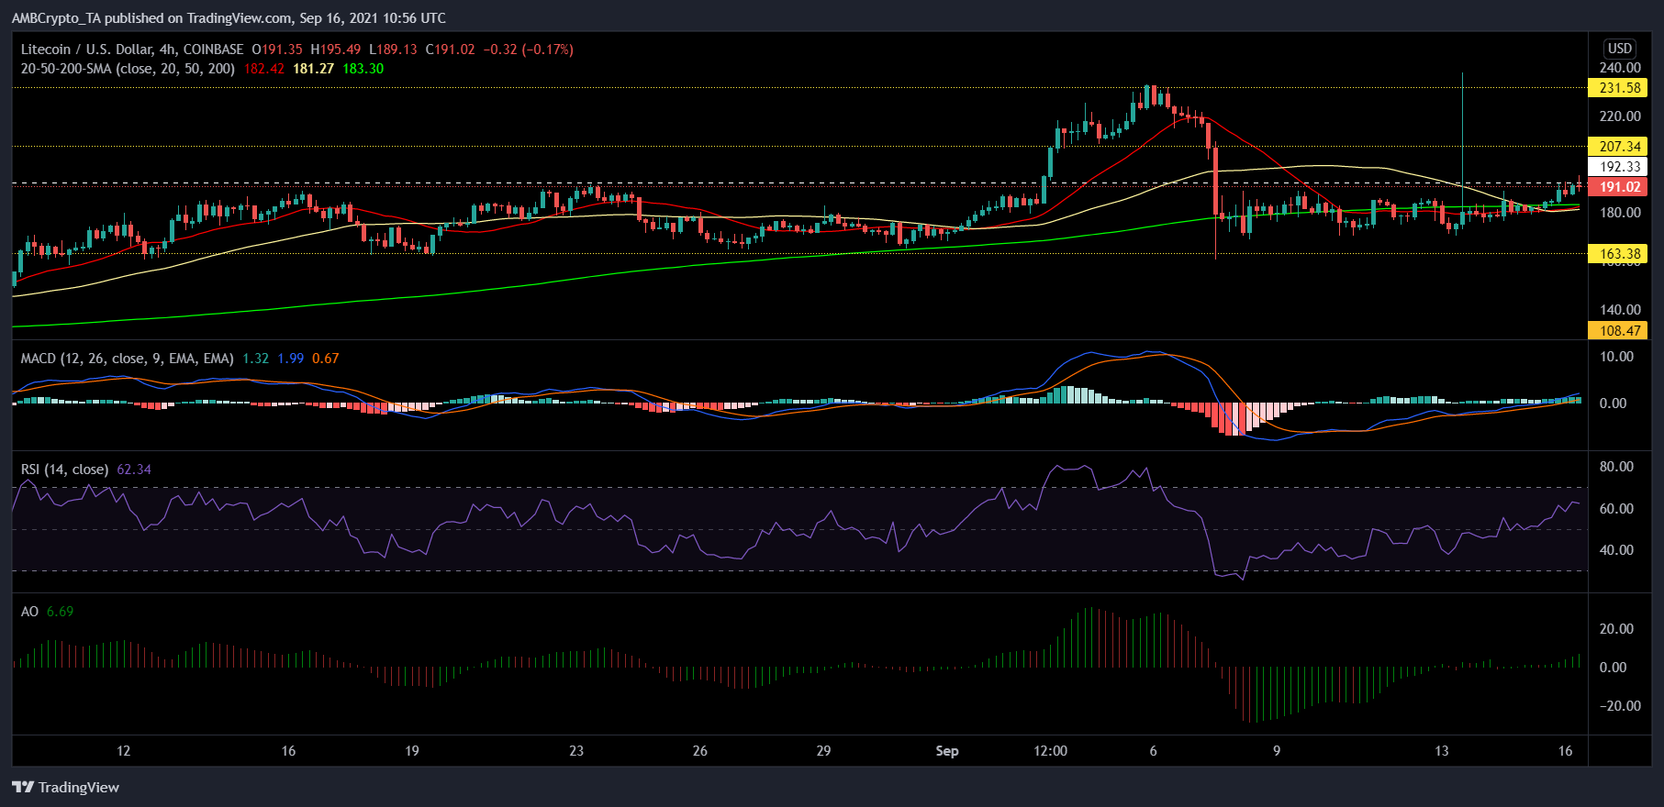Screen dimensions: 1664x807
Task: Click the date 13 on the time axis
Action: [1442, 751]
